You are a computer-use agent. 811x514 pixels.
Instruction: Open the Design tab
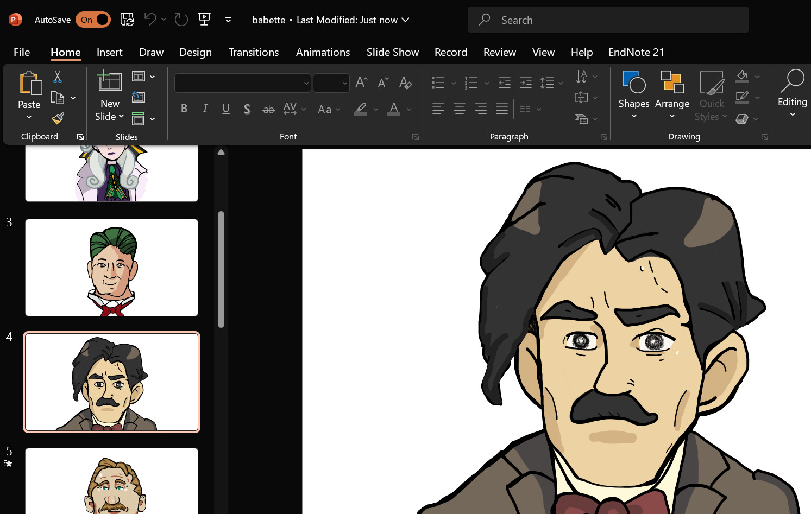pyautogui.click(x=196, y=52)
